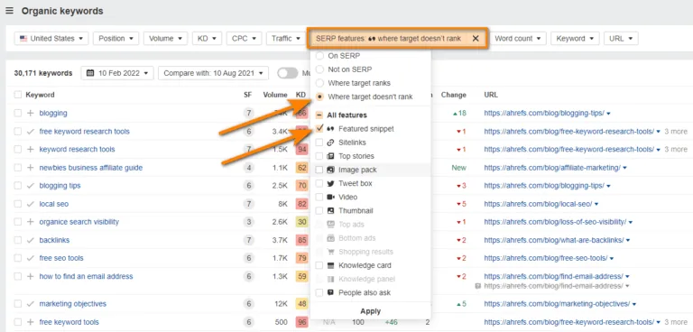Open the Traffic filter dropdown
This screenshot has width=693, height=332.
285,39
